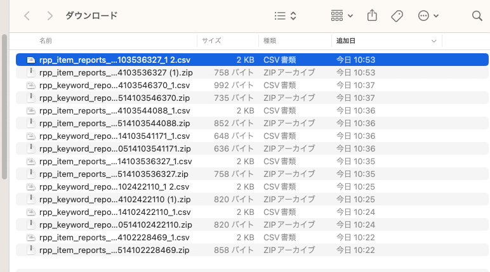Sort by the 名前 column header
The image size is (490, 272).
tap(46, 41)
